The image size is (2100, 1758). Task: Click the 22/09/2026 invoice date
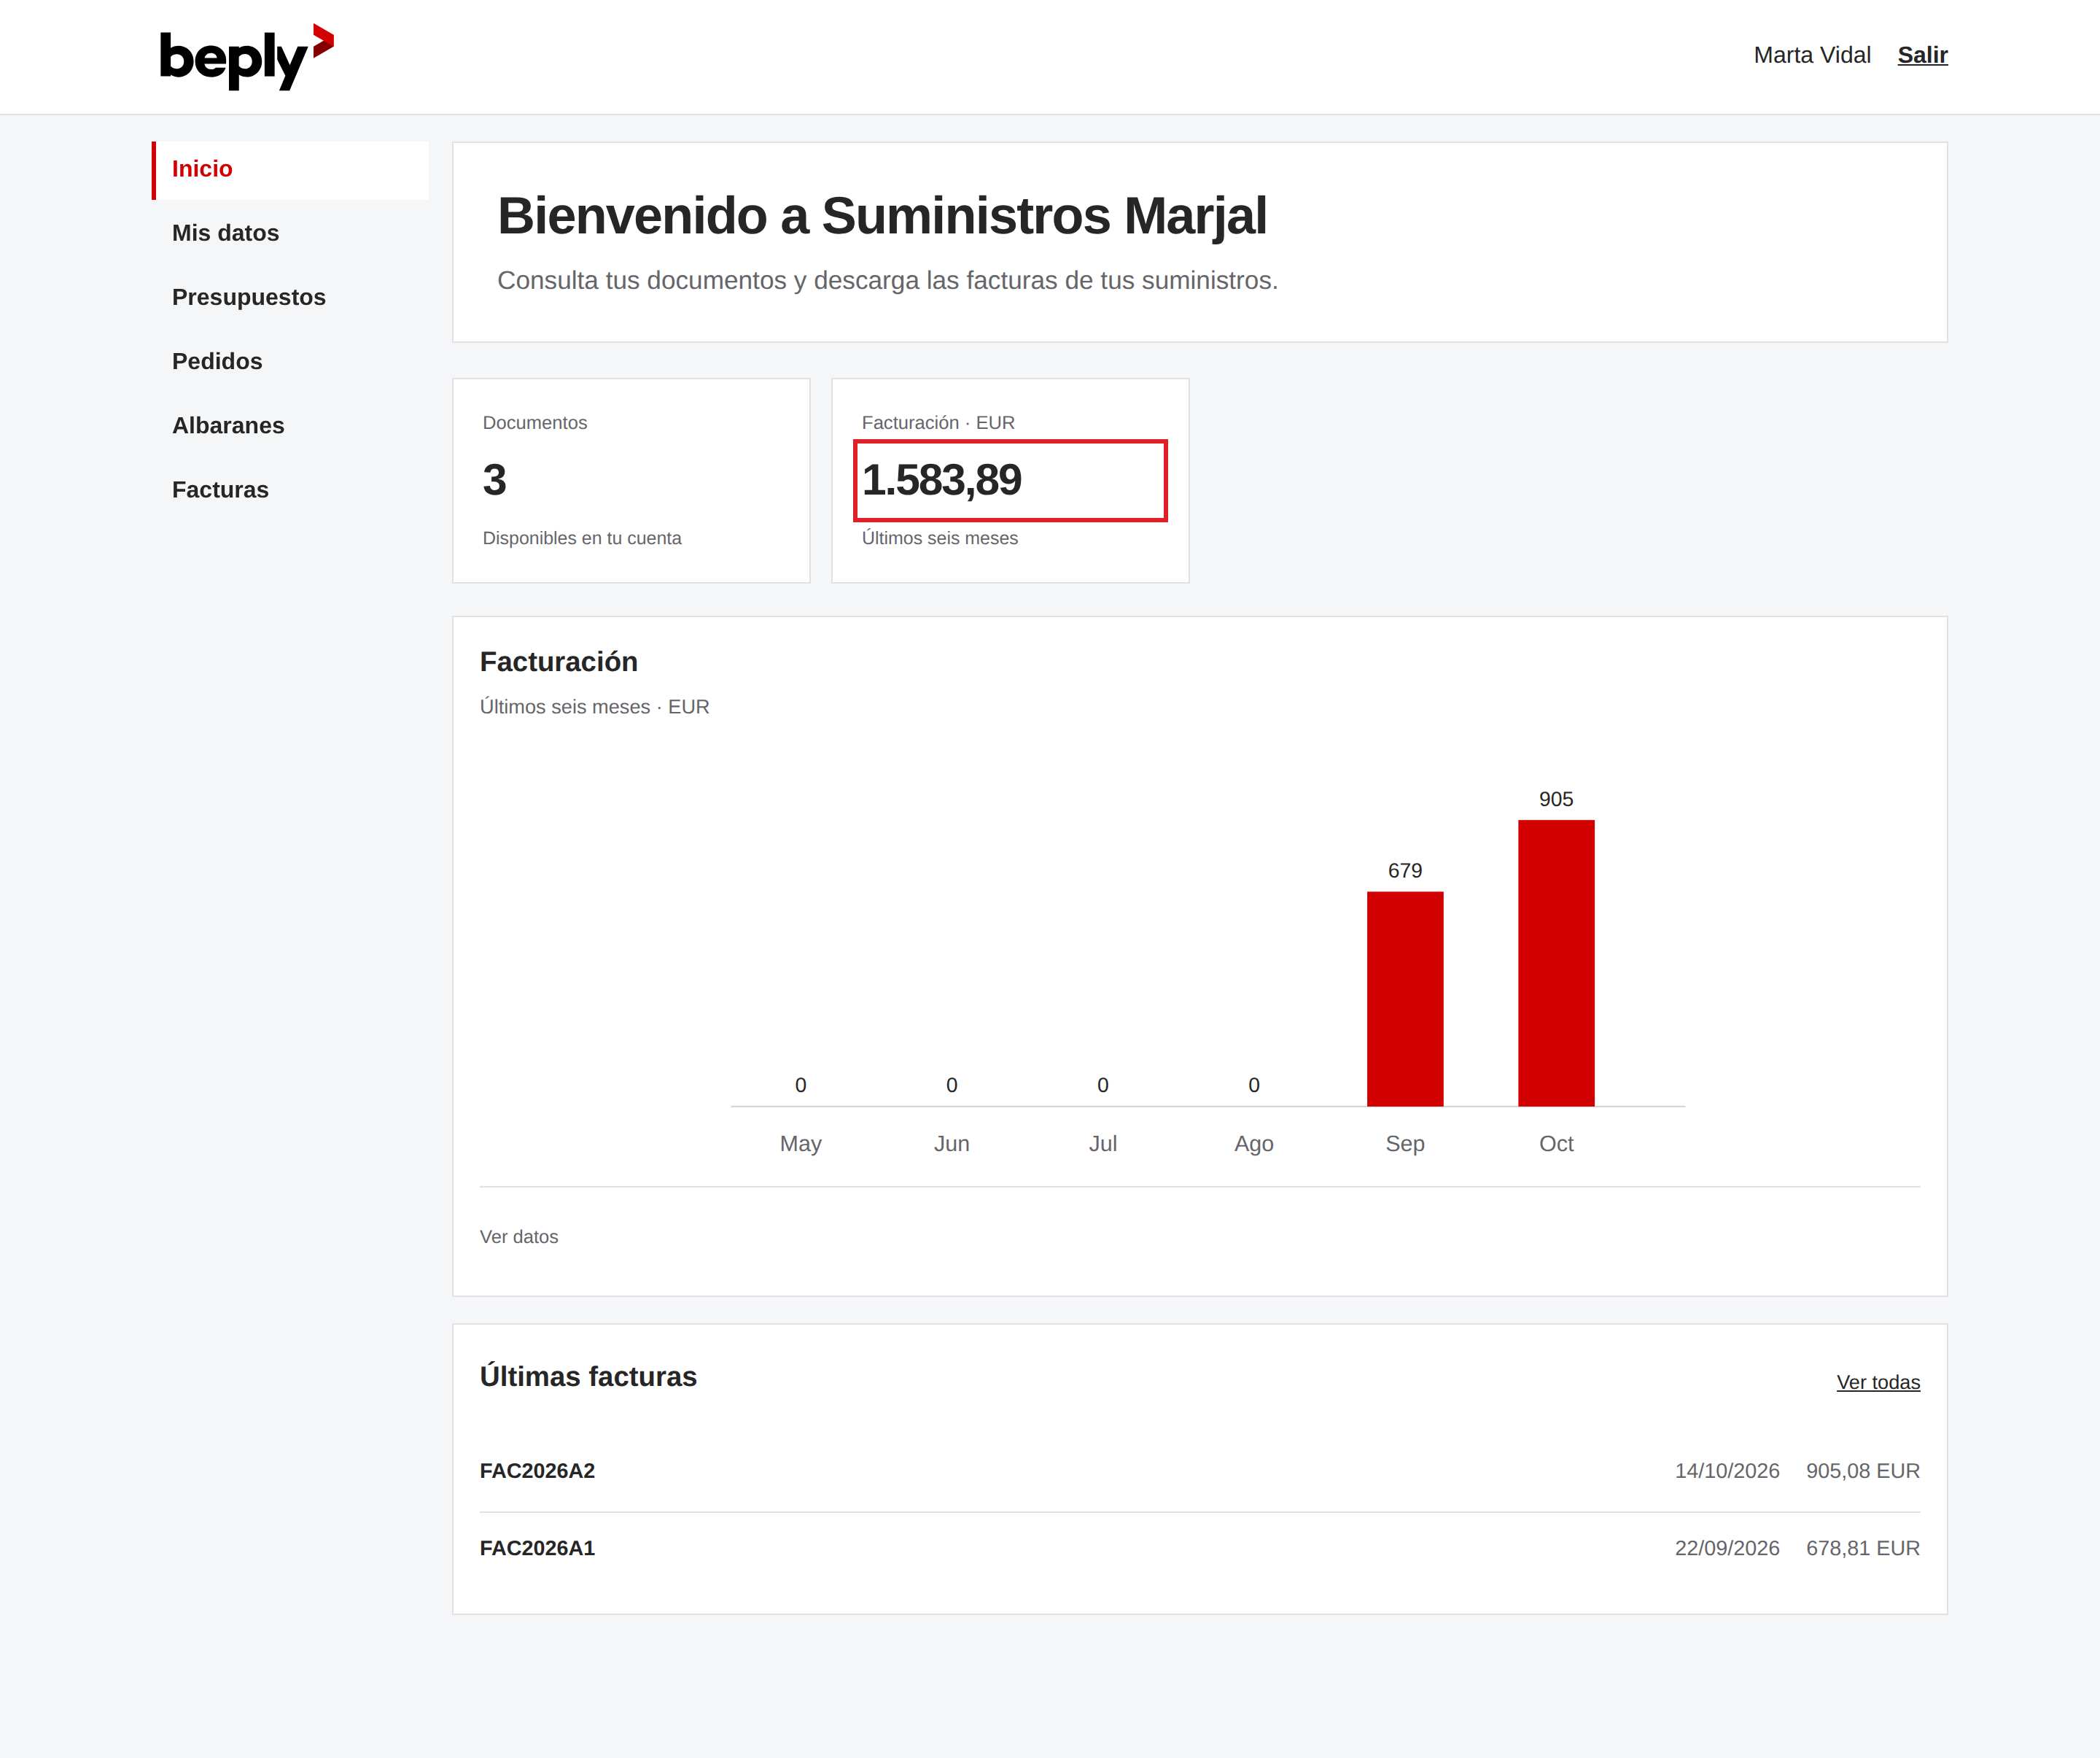tap(1726, 1548)
